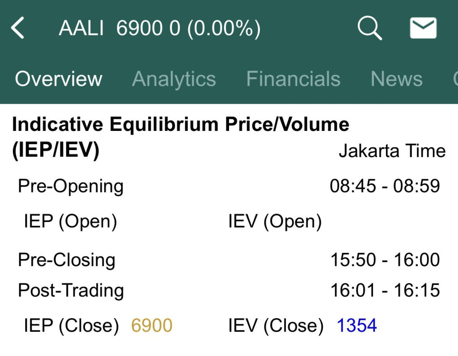458x356 pixels.
Task: Select the Financials tab
Action: click(293, 79)
